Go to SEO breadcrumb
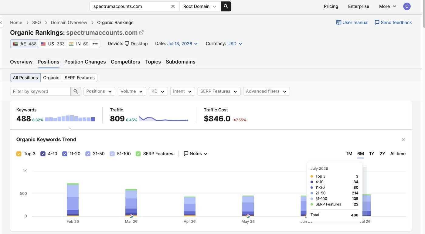Viewport: 425px width, 234px height. [x=36, y=22]
